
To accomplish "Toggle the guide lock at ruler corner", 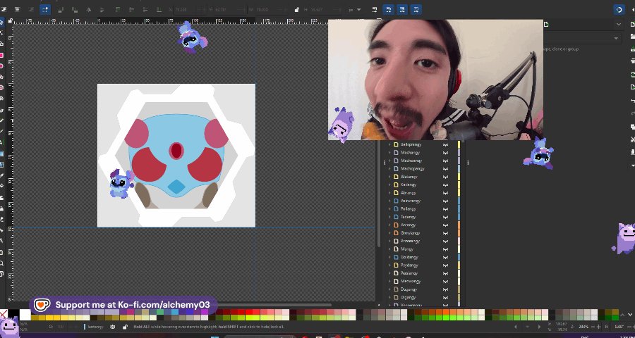I will tap(11, 20).
